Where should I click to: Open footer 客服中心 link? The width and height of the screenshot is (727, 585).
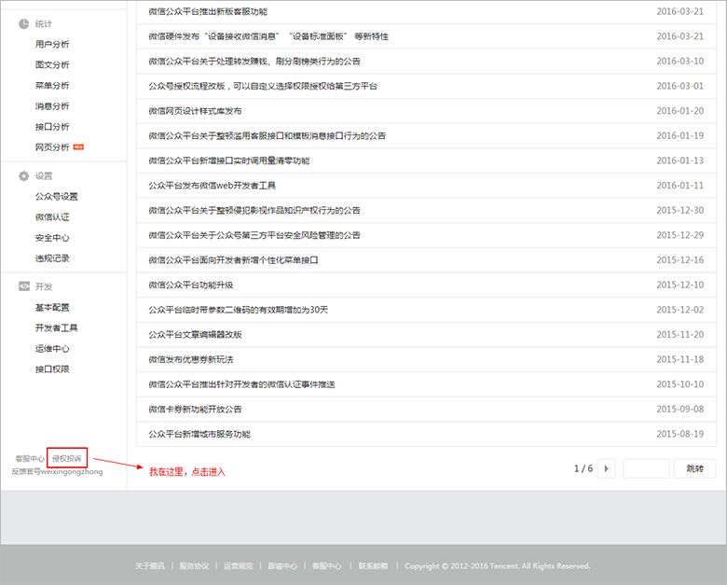[326, 566]
